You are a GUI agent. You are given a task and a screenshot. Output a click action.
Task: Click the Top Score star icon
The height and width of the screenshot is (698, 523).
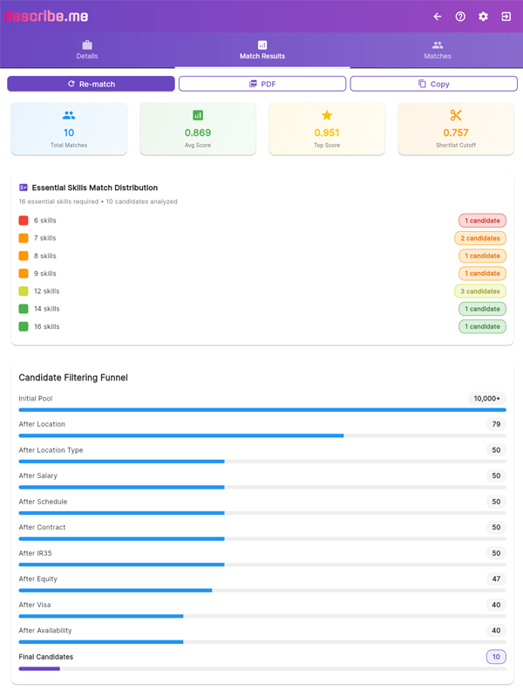[x=327, y=114]
